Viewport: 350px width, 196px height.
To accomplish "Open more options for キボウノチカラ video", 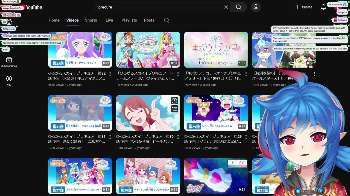I will click(246, 74).
